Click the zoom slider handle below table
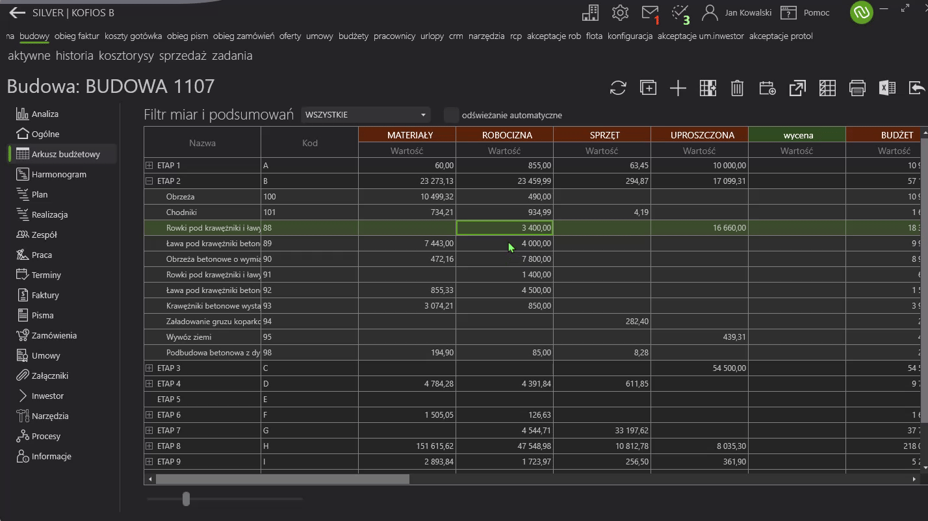 coord(187,499)
